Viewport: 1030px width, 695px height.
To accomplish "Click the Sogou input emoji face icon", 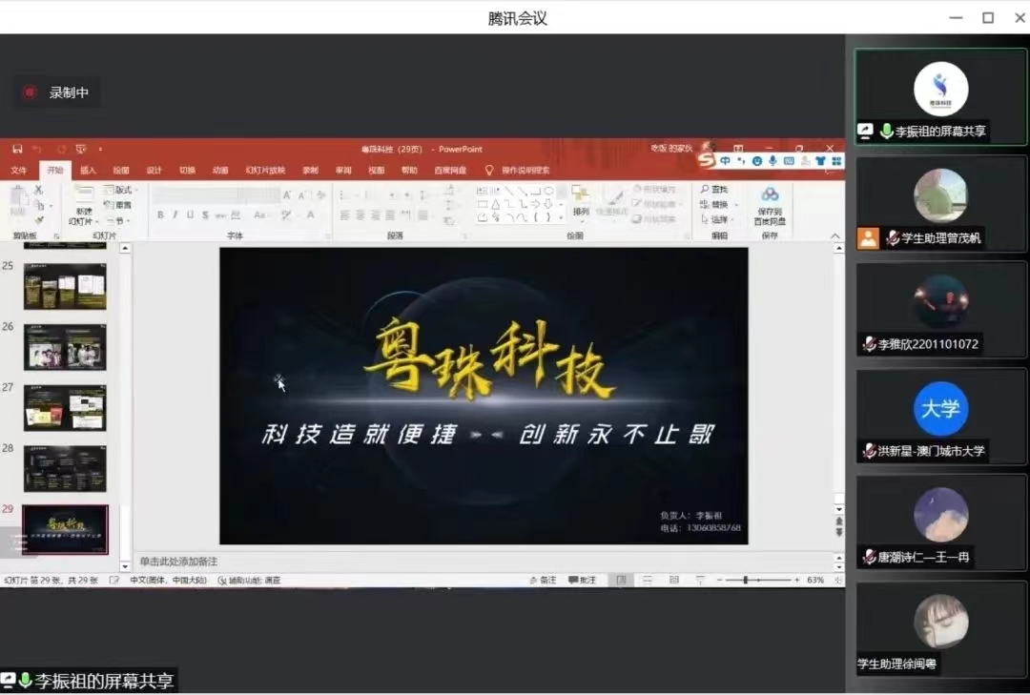I will pyautogui.click(x=756, y=160).
